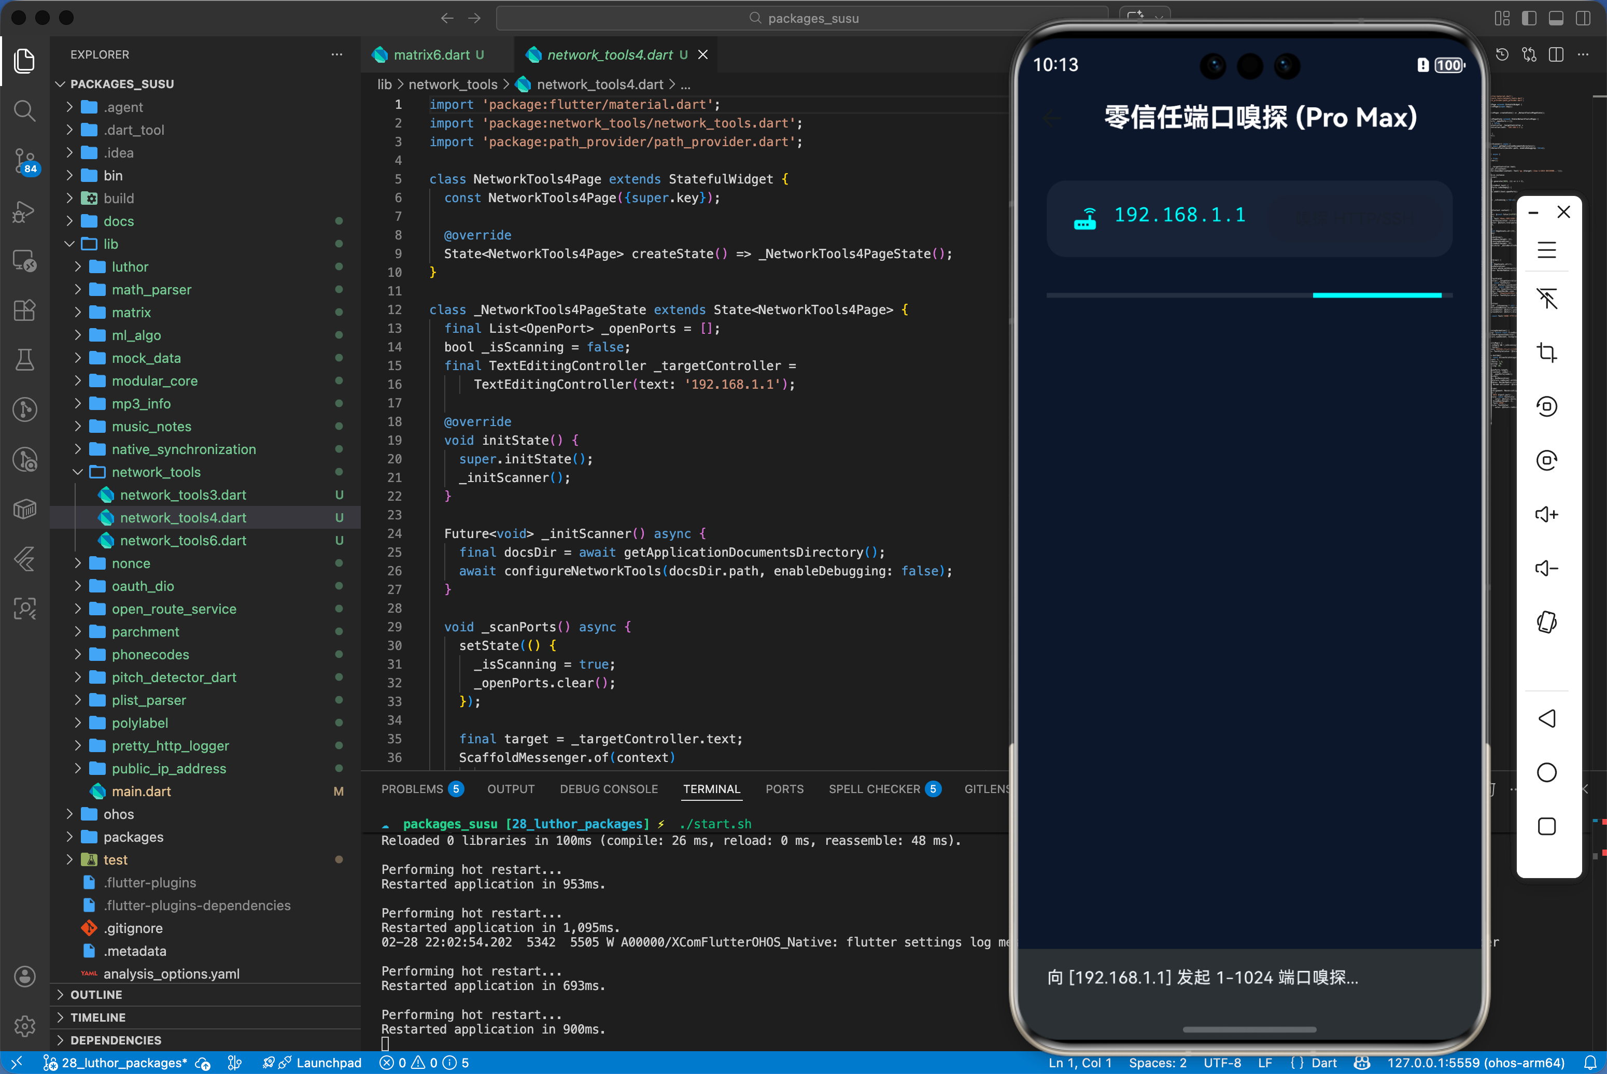Open Source Control view with 84 badge

point(25,161)
